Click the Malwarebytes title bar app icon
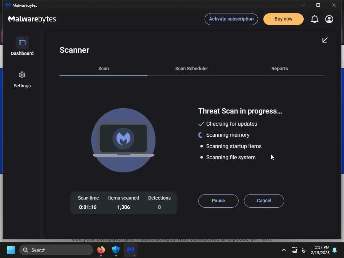 pyautogui.click(x=8, y=5)
